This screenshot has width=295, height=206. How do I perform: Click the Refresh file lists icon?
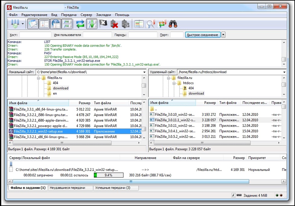click(80, 24)
